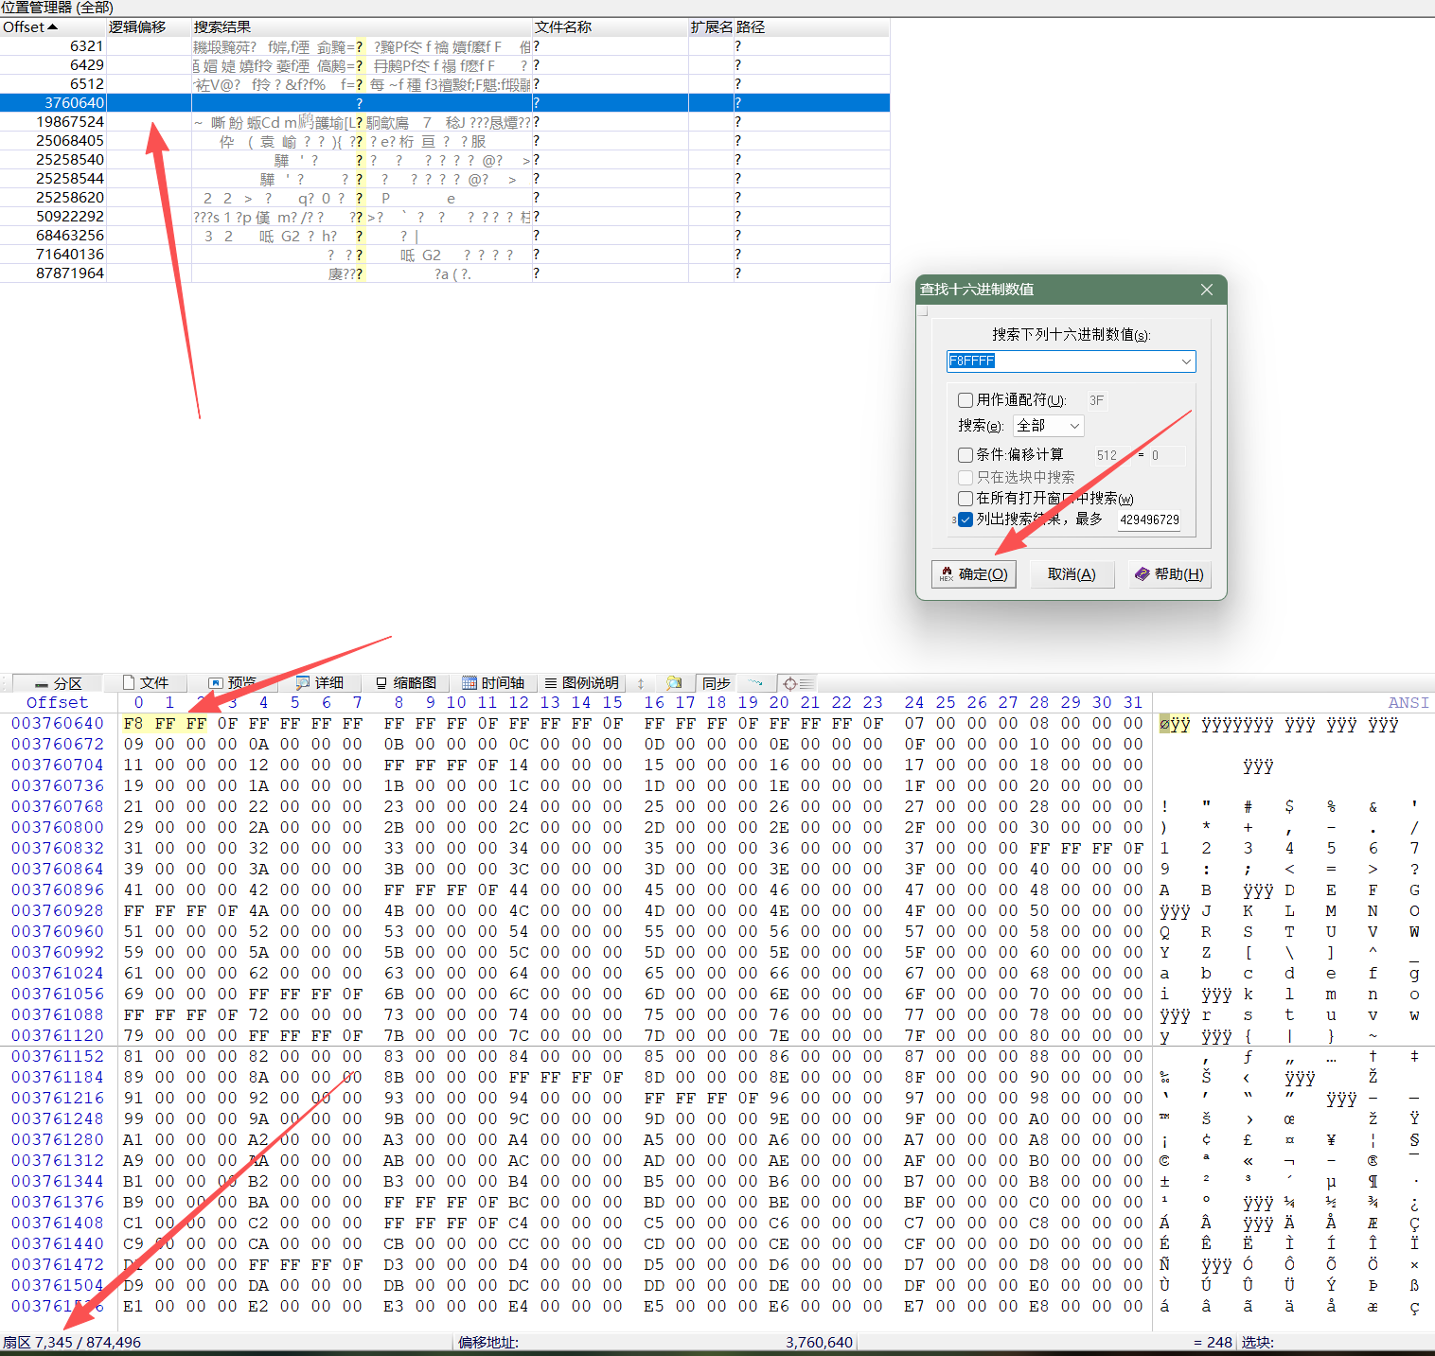Click the 帮助(H) help button

(x=1169, y=574)
